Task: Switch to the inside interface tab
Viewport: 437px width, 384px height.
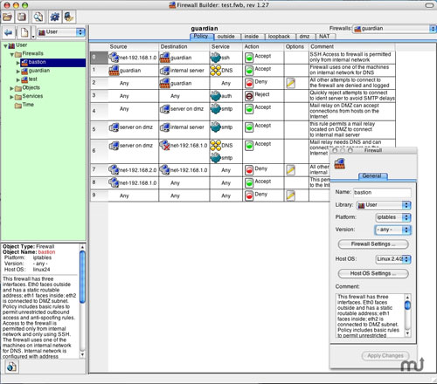Action: coord(252,37)
